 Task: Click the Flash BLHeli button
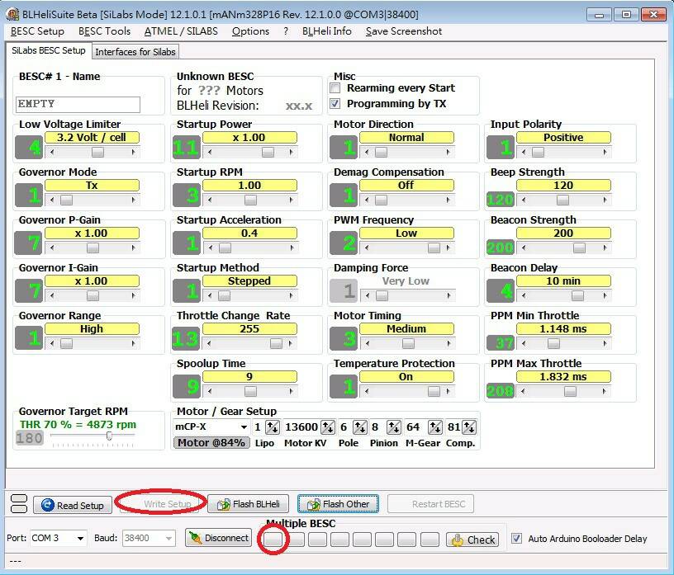[x=248, y=504]
